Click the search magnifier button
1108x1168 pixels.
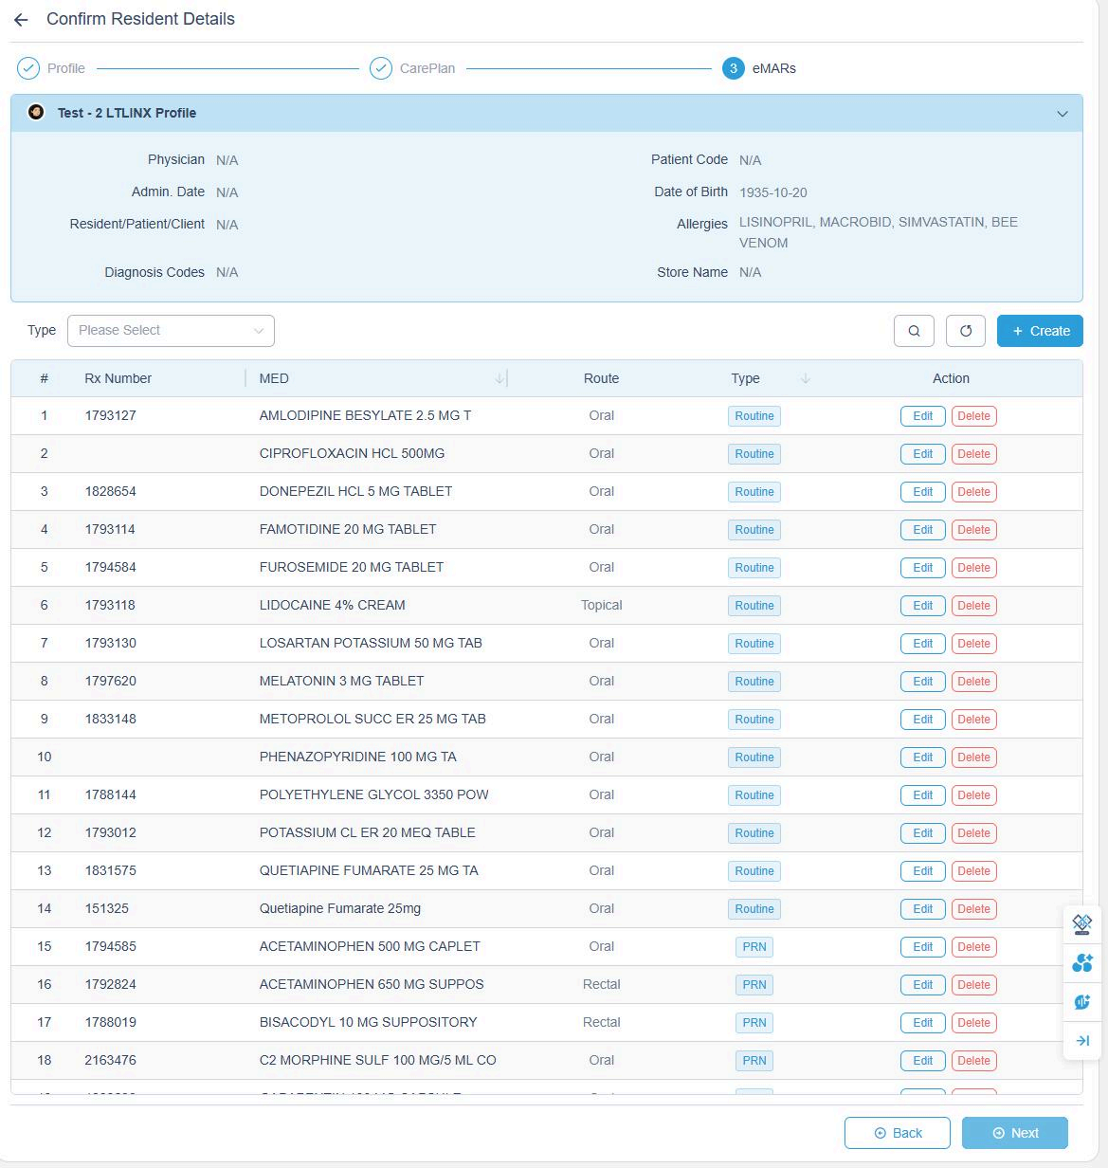914,331
